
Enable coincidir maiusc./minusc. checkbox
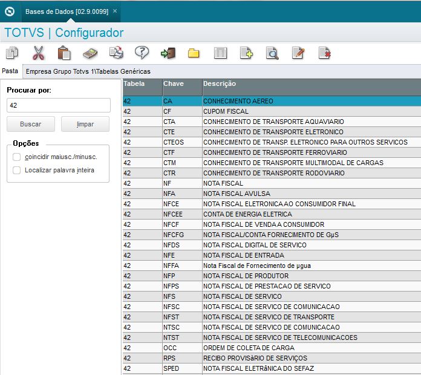tap(17, 157)
